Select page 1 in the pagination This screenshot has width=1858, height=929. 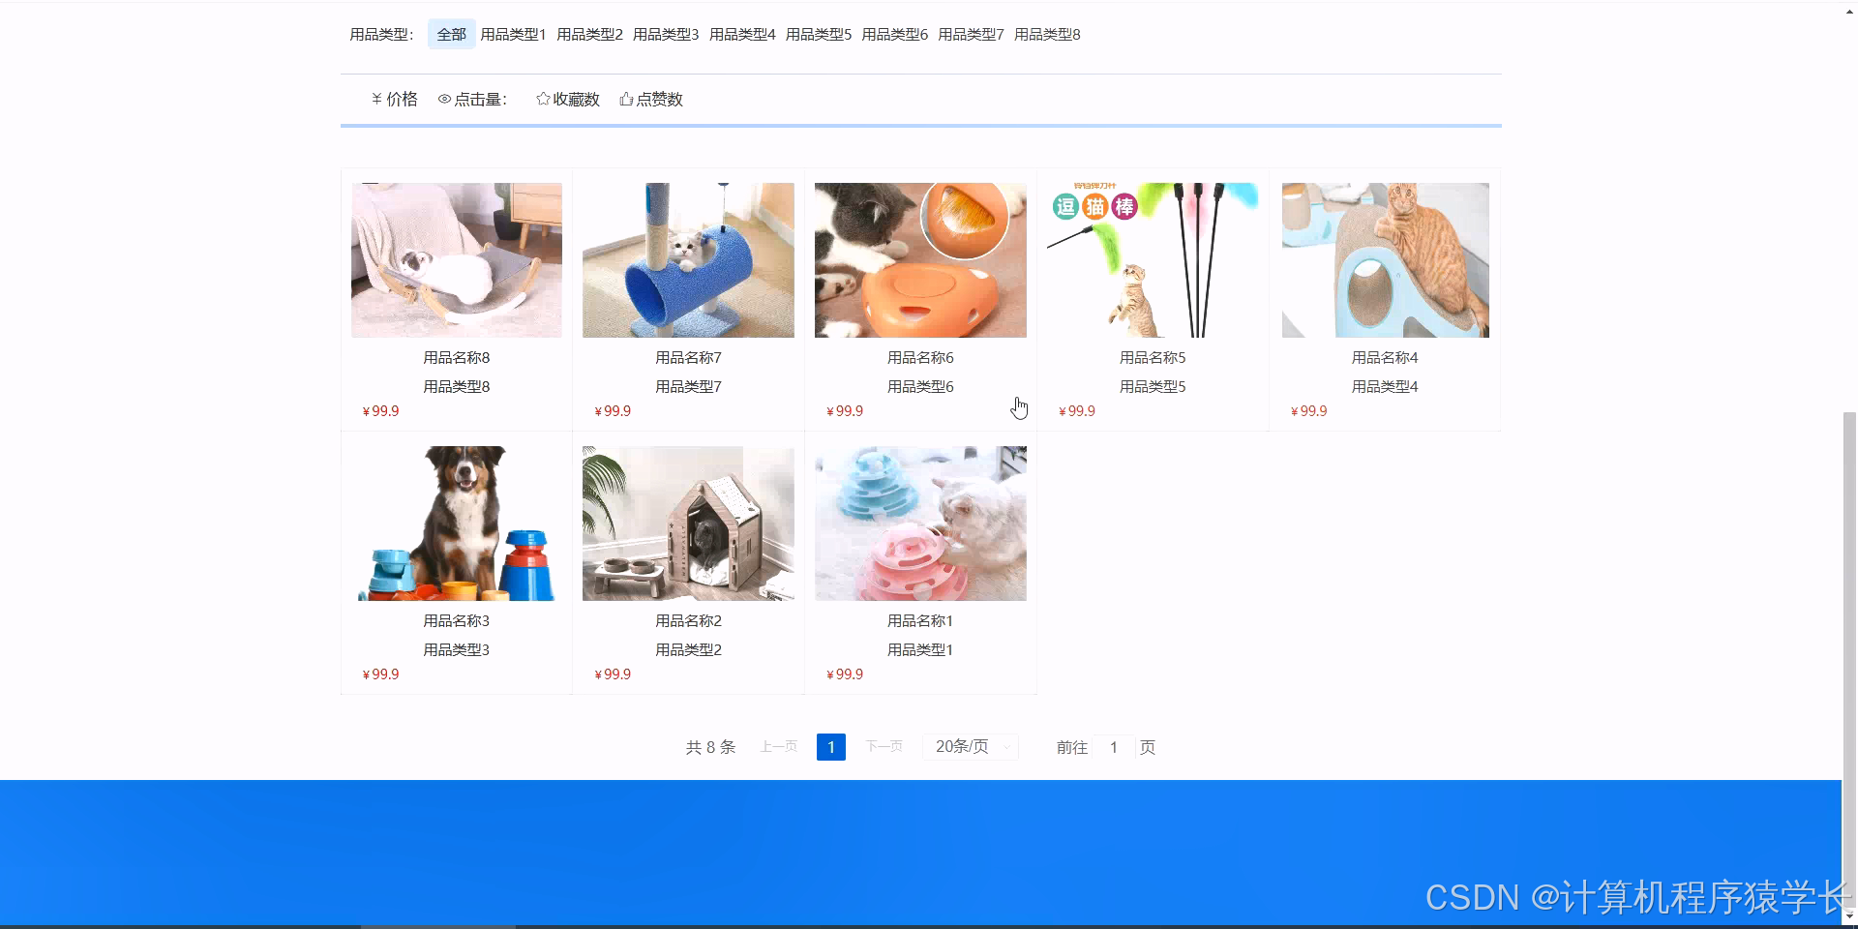pos(830,746)
